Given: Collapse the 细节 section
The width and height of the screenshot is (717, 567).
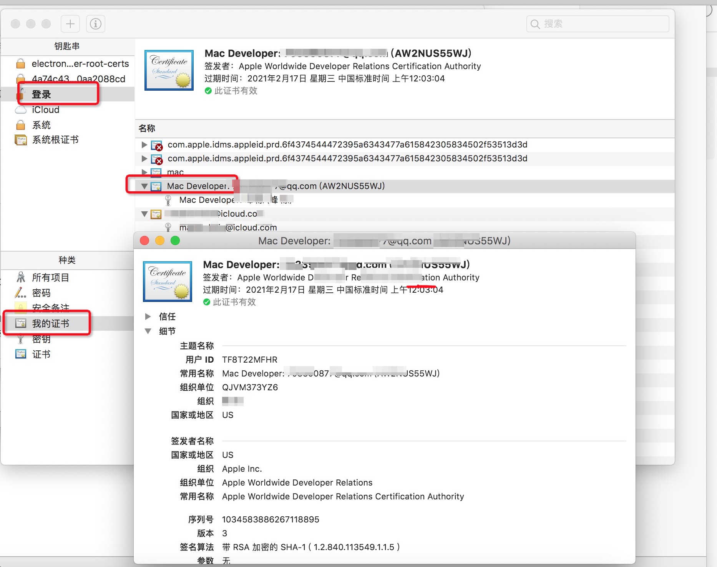Looking at the screenshot, I should coord(148,331).
